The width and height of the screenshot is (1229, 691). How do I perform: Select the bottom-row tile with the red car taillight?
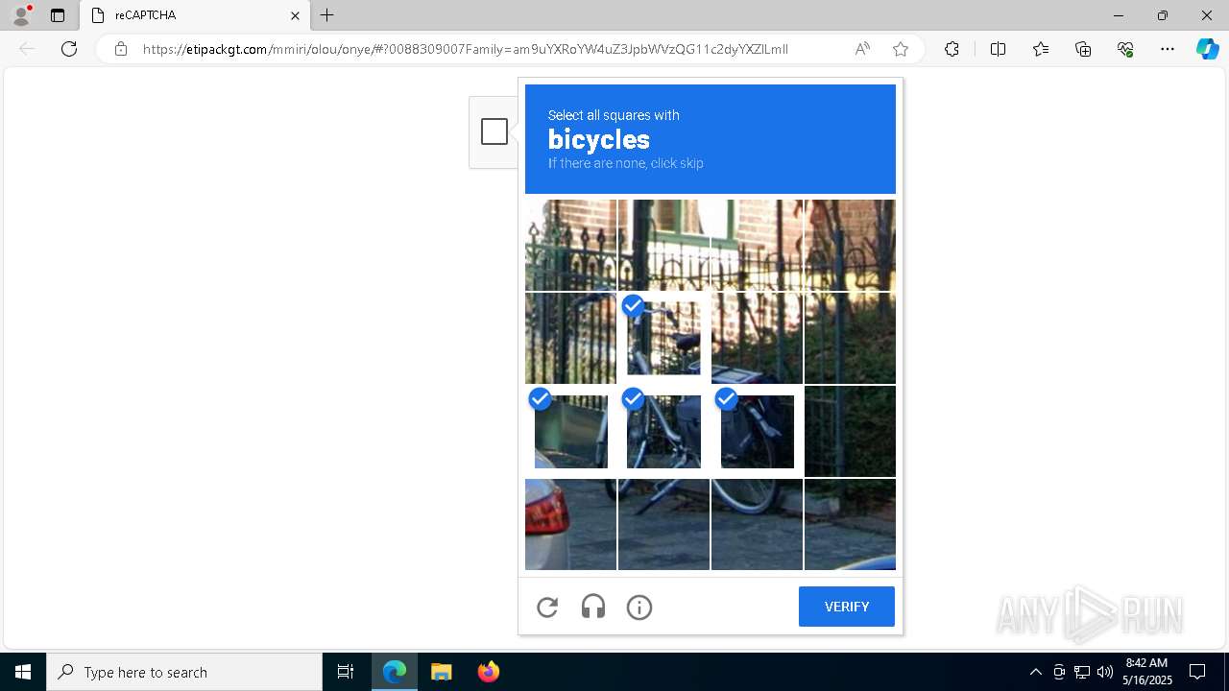click(x=570, y=524)
